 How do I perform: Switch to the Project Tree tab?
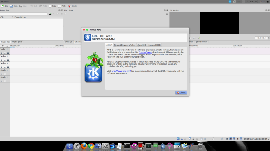5,42
